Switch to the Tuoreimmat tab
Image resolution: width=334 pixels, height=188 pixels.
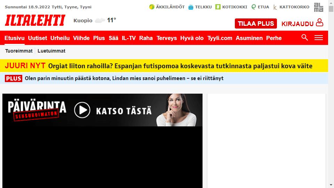(x=19, y=51)
